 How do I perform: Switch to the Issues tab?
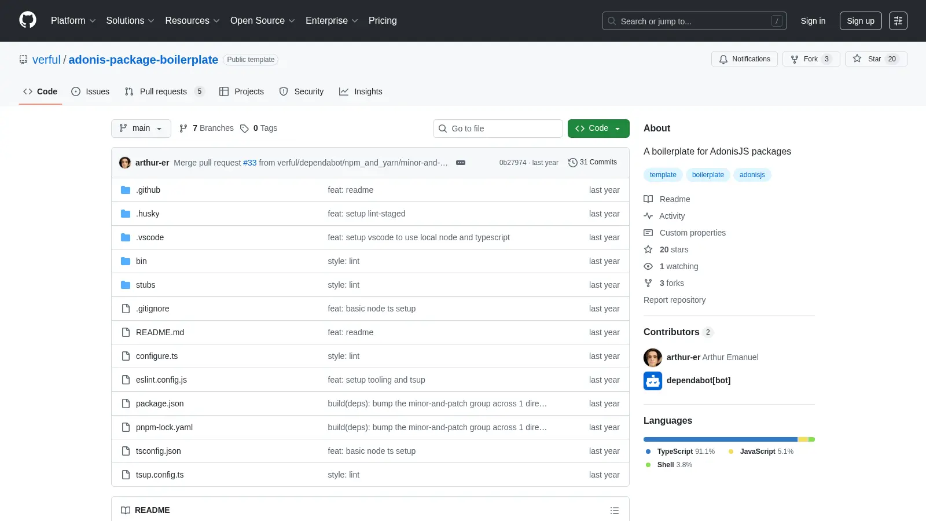[x=90, y=91]
